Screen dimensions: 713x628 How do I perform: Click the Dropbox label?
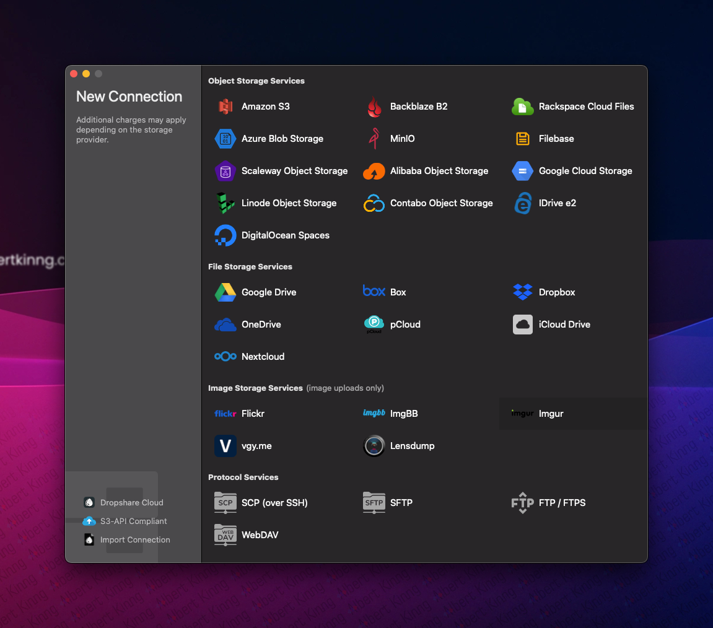coord(557,292)
